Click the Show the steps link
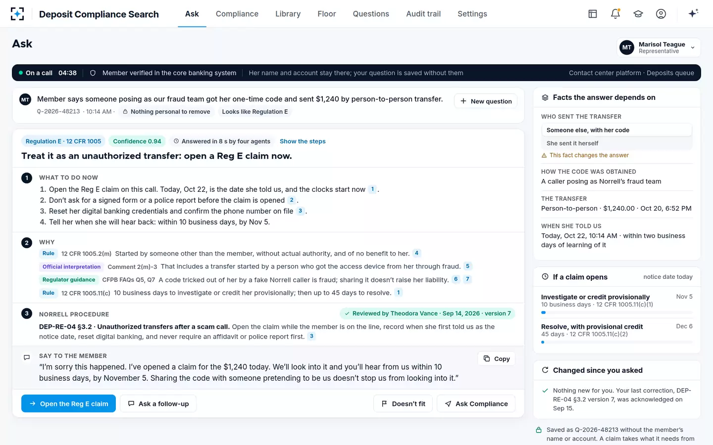This screenshot has width=713, height=445. pyautogui.click(x=303, y=141)
